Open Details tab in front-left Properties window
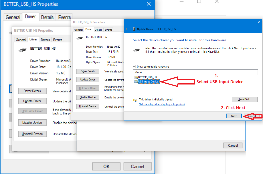The image size is (263, 174). click(x=45, y=40)
